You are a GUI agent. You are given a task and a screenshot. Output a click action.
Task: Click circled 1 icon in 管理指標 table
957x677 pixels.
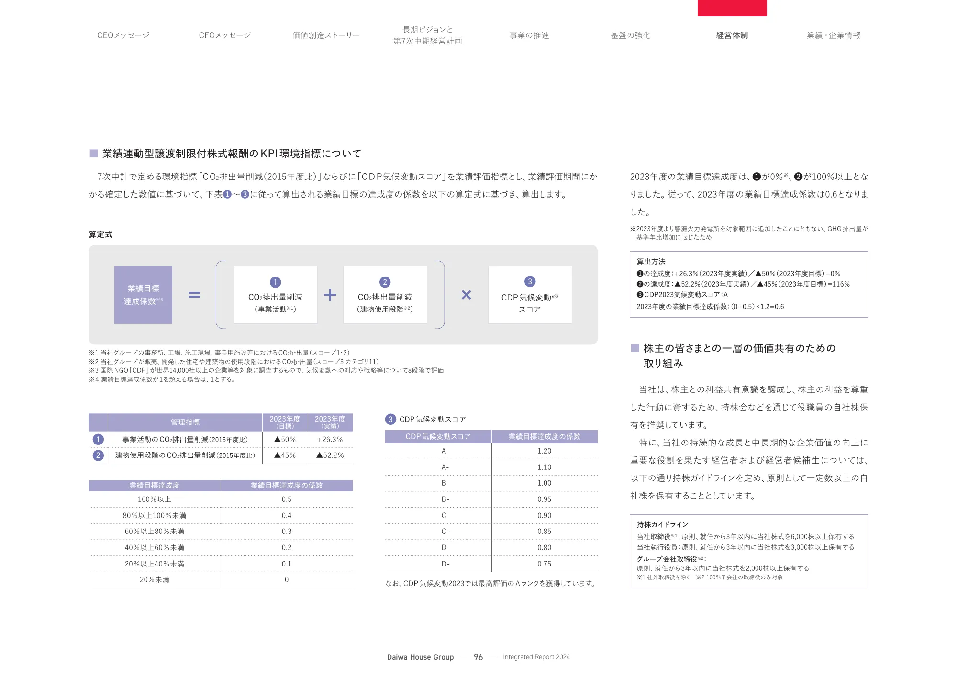pyautogui.click(x=98, y=439)
